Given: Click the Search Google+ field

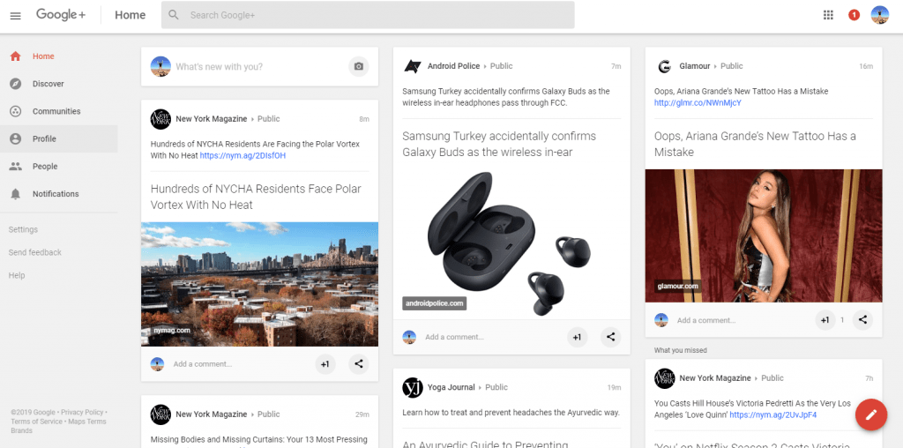Looking at the screenshot, I should [368, 15].
